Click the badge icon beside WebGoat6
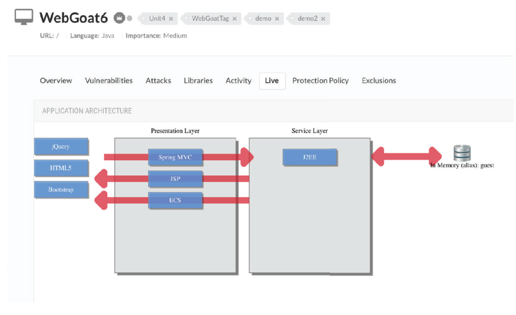The height and width of the screenshot is (315, 516). (x=119, y=18)
